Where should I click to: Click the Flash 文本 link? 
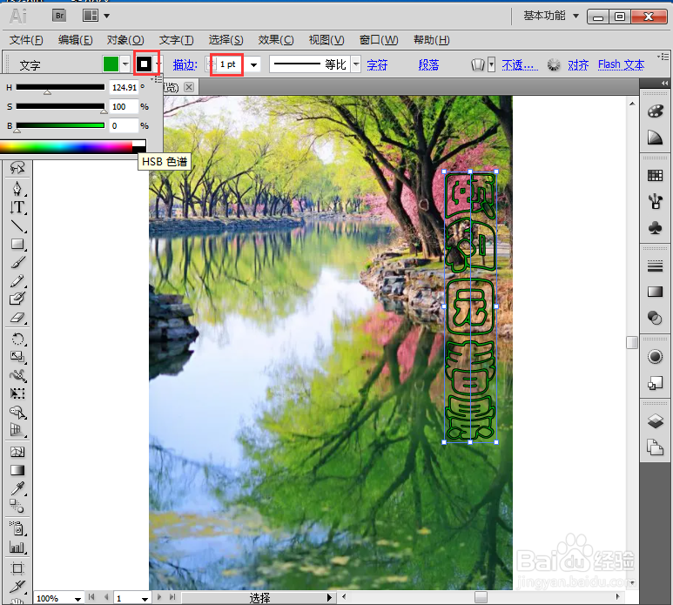[621, 64]
